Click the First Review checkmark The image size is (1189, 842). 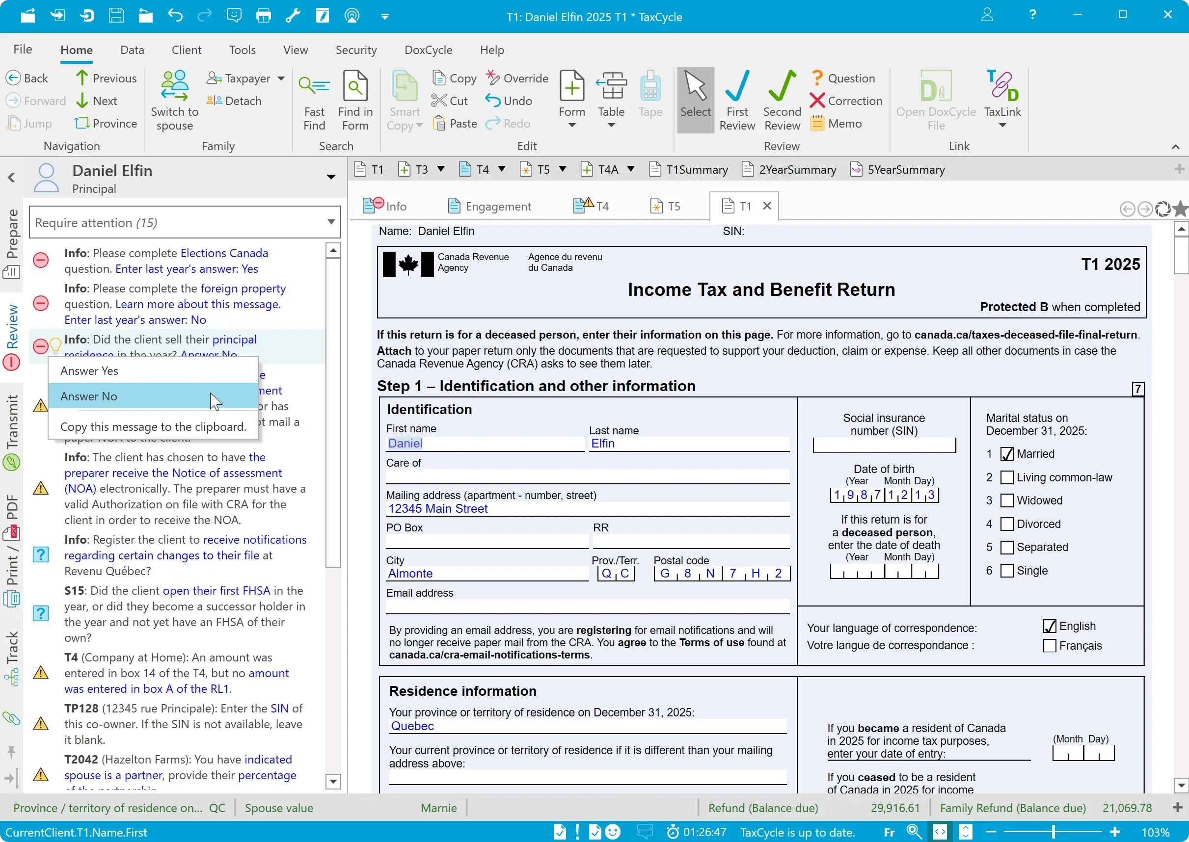click(x=737, y=86)
